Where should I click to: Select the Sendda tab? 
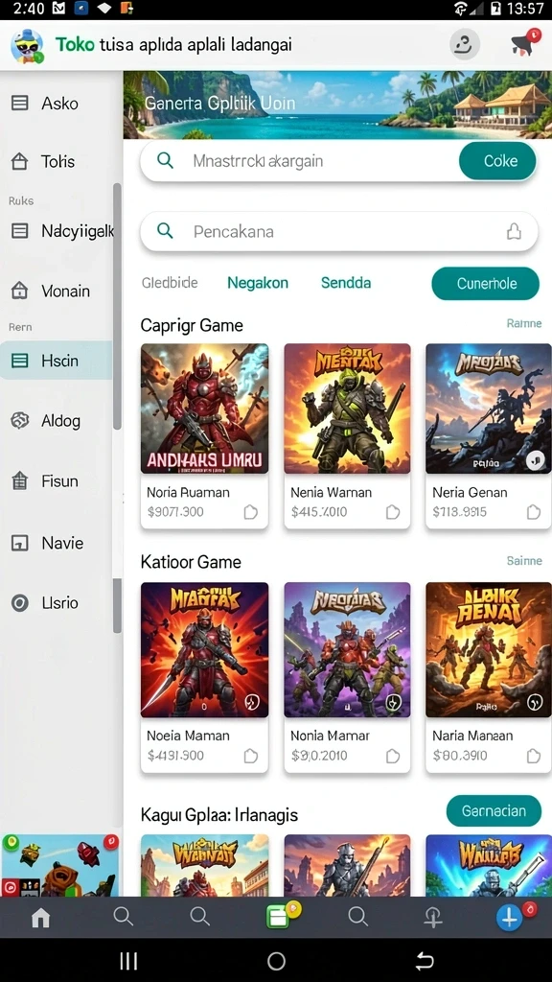pos(345,283)
